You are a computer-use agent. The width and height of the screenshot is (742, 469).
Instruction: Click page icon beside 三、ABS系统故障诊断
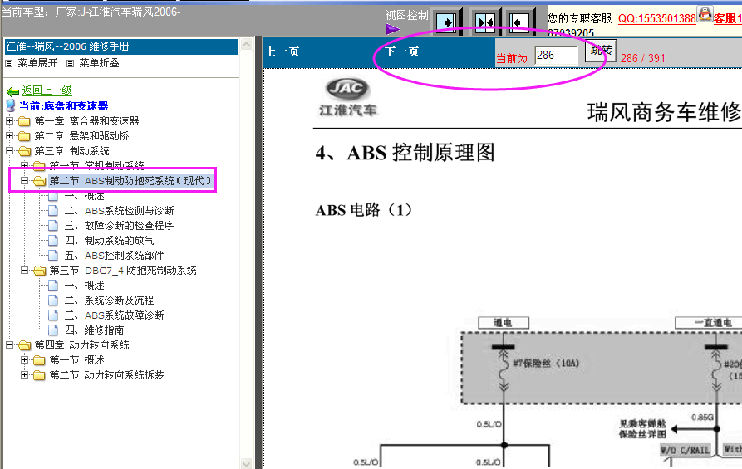click(53, 315)
